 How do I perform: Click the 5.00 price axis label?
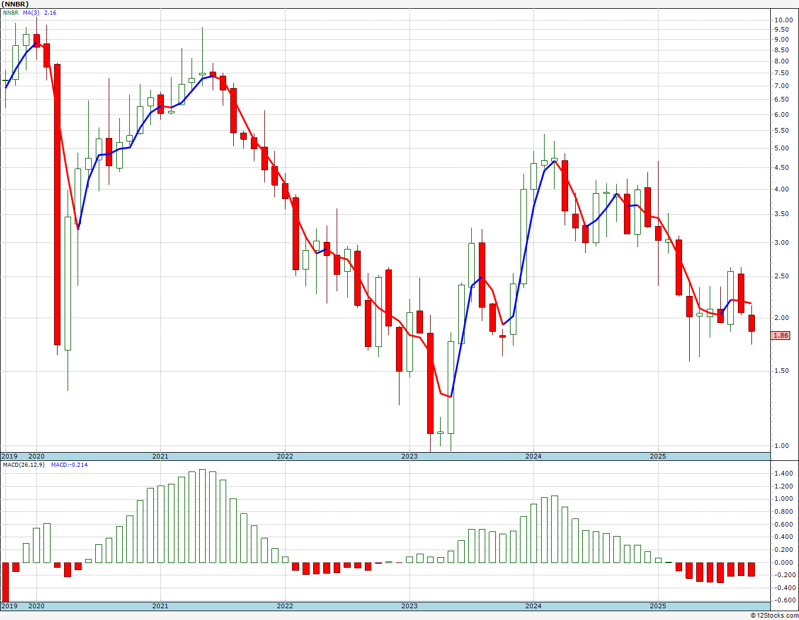(782, 148)
